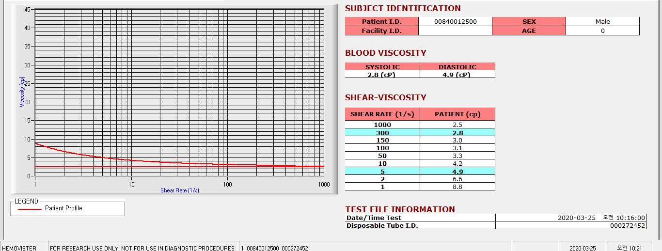The height and width of the screenshot is (251, 662).
Task: Click the SEX value Male
Action: click(x=602, y=21)
